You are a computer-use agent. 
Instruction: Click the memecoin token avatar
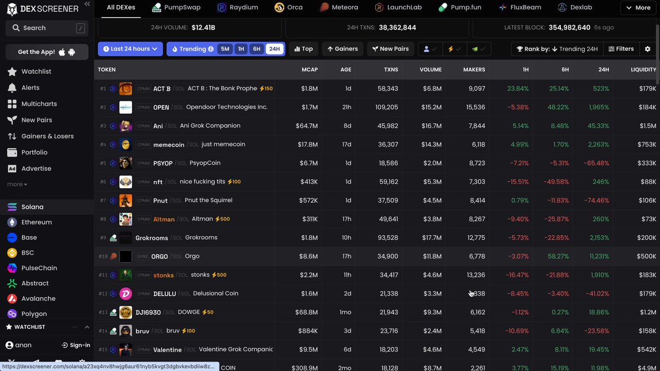tap(126, 144)
